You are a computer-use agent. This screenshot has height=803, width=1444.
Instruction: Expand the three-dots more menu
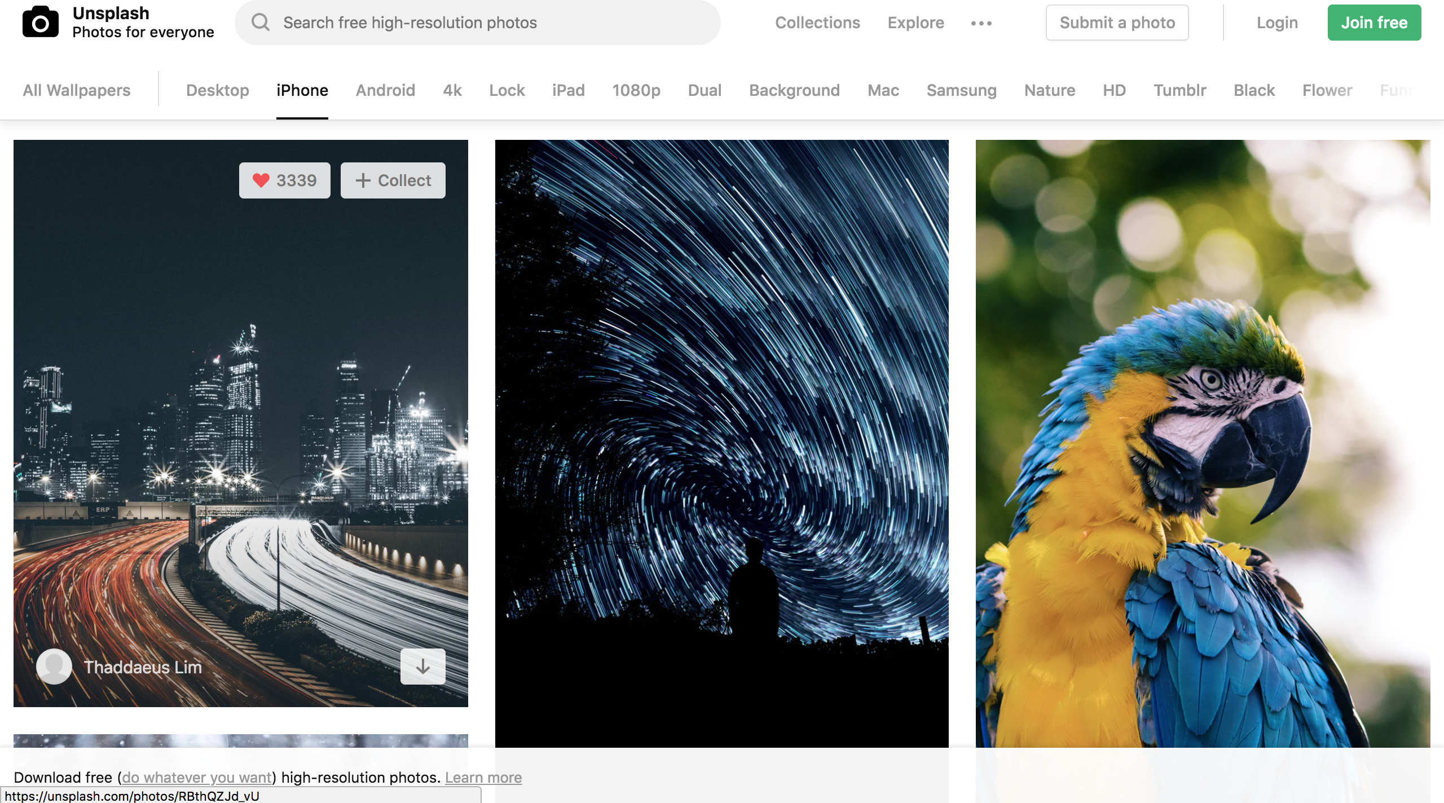tap(981, 23)
